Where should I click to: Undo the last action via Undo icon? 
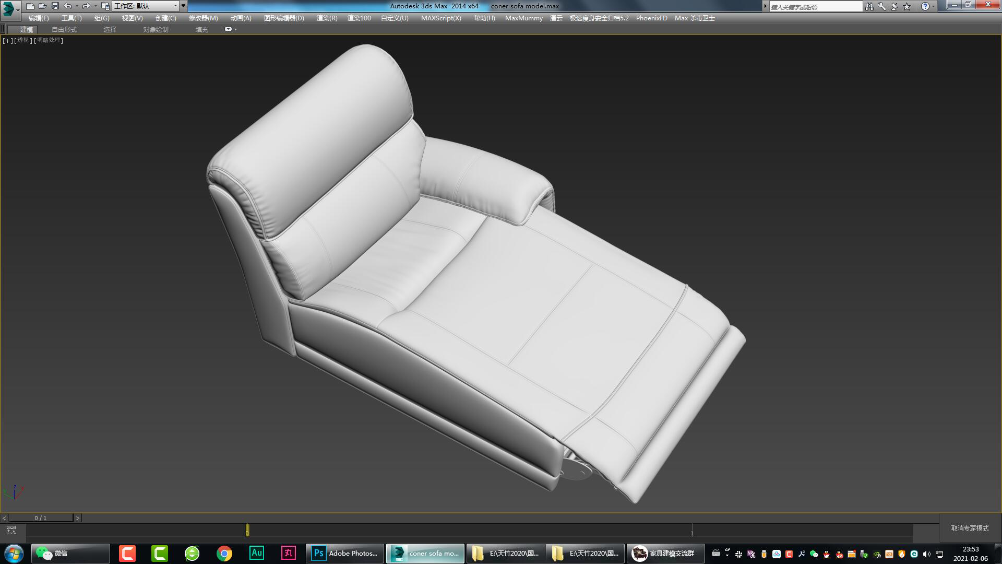click(x=68, y=6)
